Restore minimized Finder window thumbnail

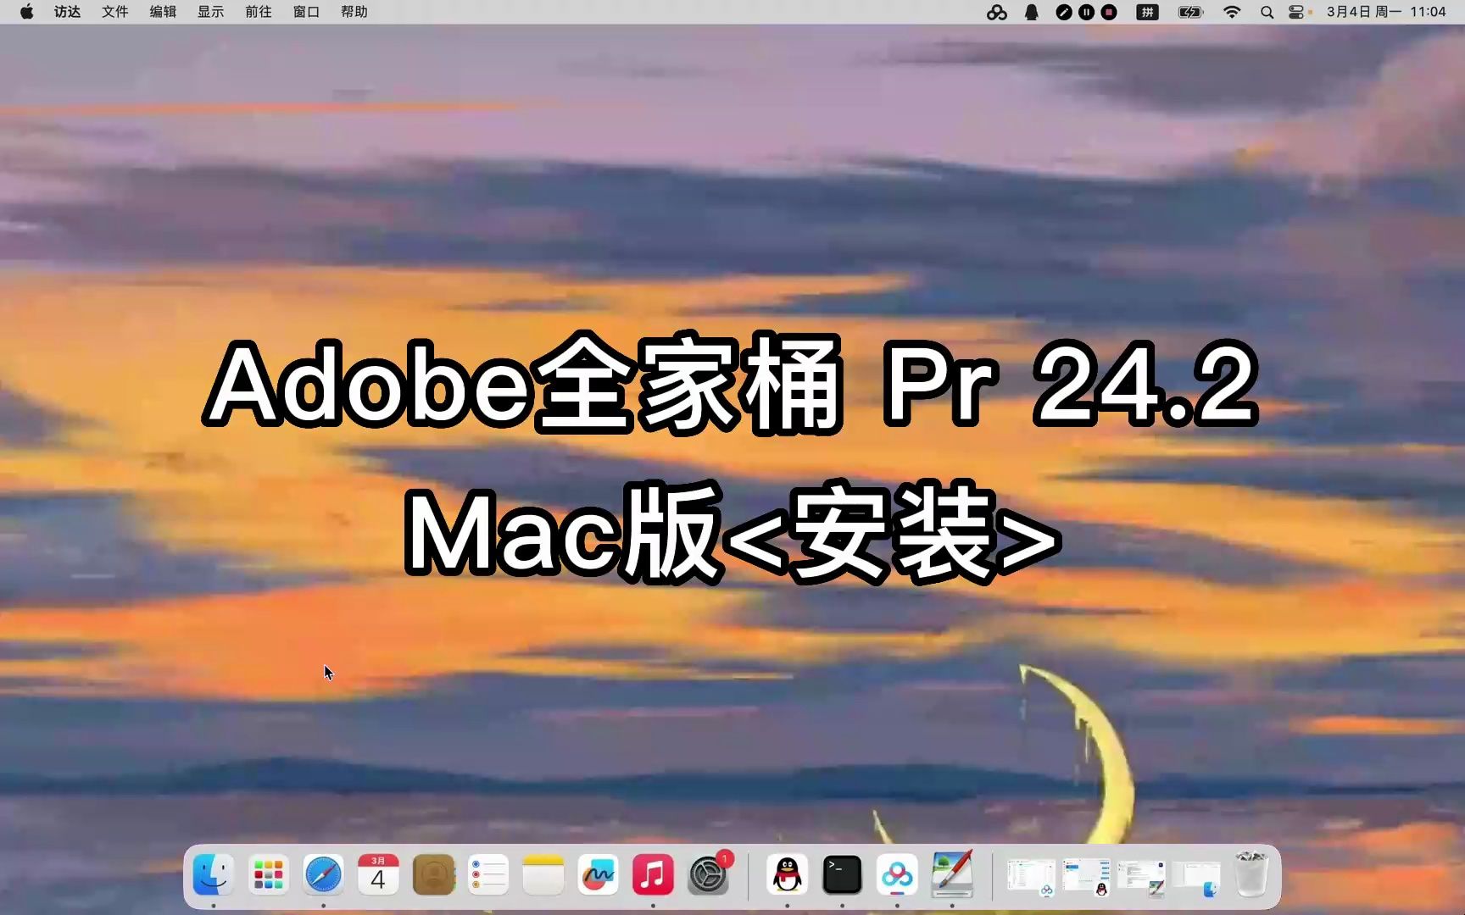[x=1196, y=877]
